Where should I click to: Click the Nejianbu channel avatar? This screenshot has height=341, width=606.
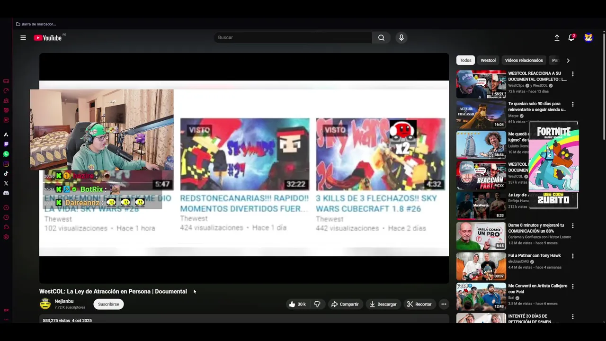pyautogui.click(x=45, y=304)
